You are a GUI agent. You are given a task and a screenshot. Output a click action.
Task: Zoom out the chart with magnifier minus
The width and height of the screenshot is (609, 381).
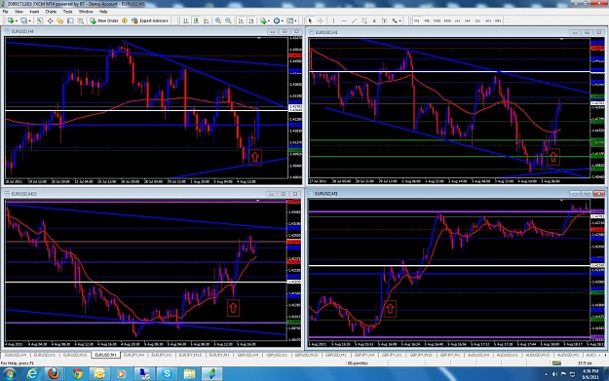click(228, 20)
